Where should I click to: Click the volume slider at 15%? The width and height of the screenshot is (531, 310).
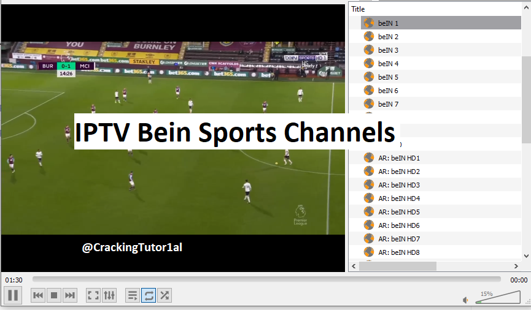[x=498, y=298]
